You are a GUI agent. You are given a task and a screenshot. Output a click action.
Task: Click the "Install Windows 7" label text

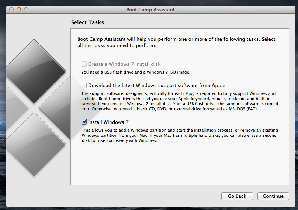pyautogui.click(x=108, y=122)
